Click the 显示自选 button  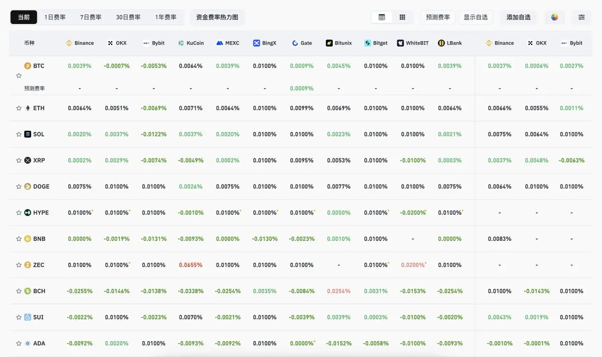[476, 17]
